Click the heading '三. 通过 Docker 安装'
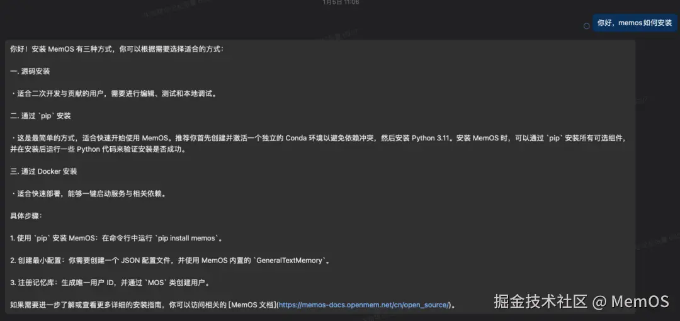The height and width of the screenshot is (321, 680). (43, 172)
